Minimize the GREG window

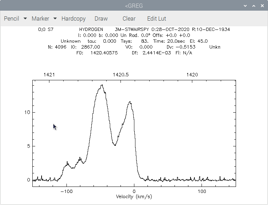(245, 6)
